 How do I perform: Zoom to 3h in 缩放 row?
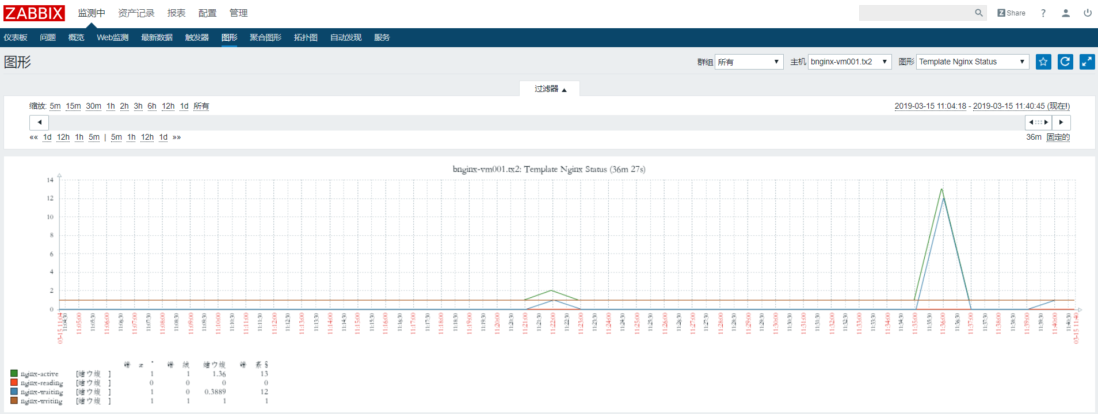[138, 106]
